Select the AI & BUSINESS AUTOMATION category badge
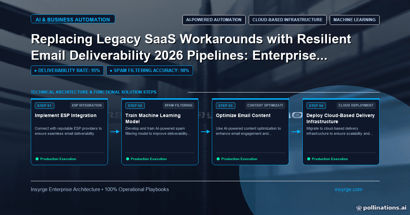The width and height of the screenshot is (410, 215). pyautogui.click(x=73, y=19)
